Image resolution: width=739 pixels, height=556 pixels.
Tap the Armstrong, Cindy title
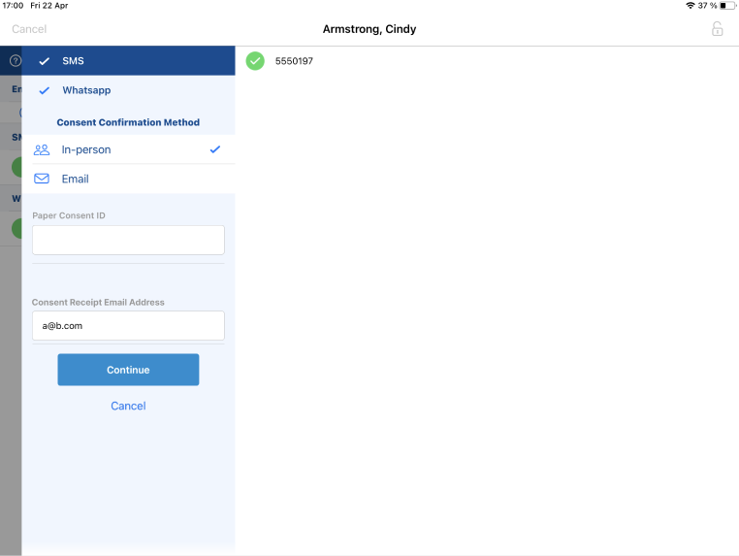369,29
